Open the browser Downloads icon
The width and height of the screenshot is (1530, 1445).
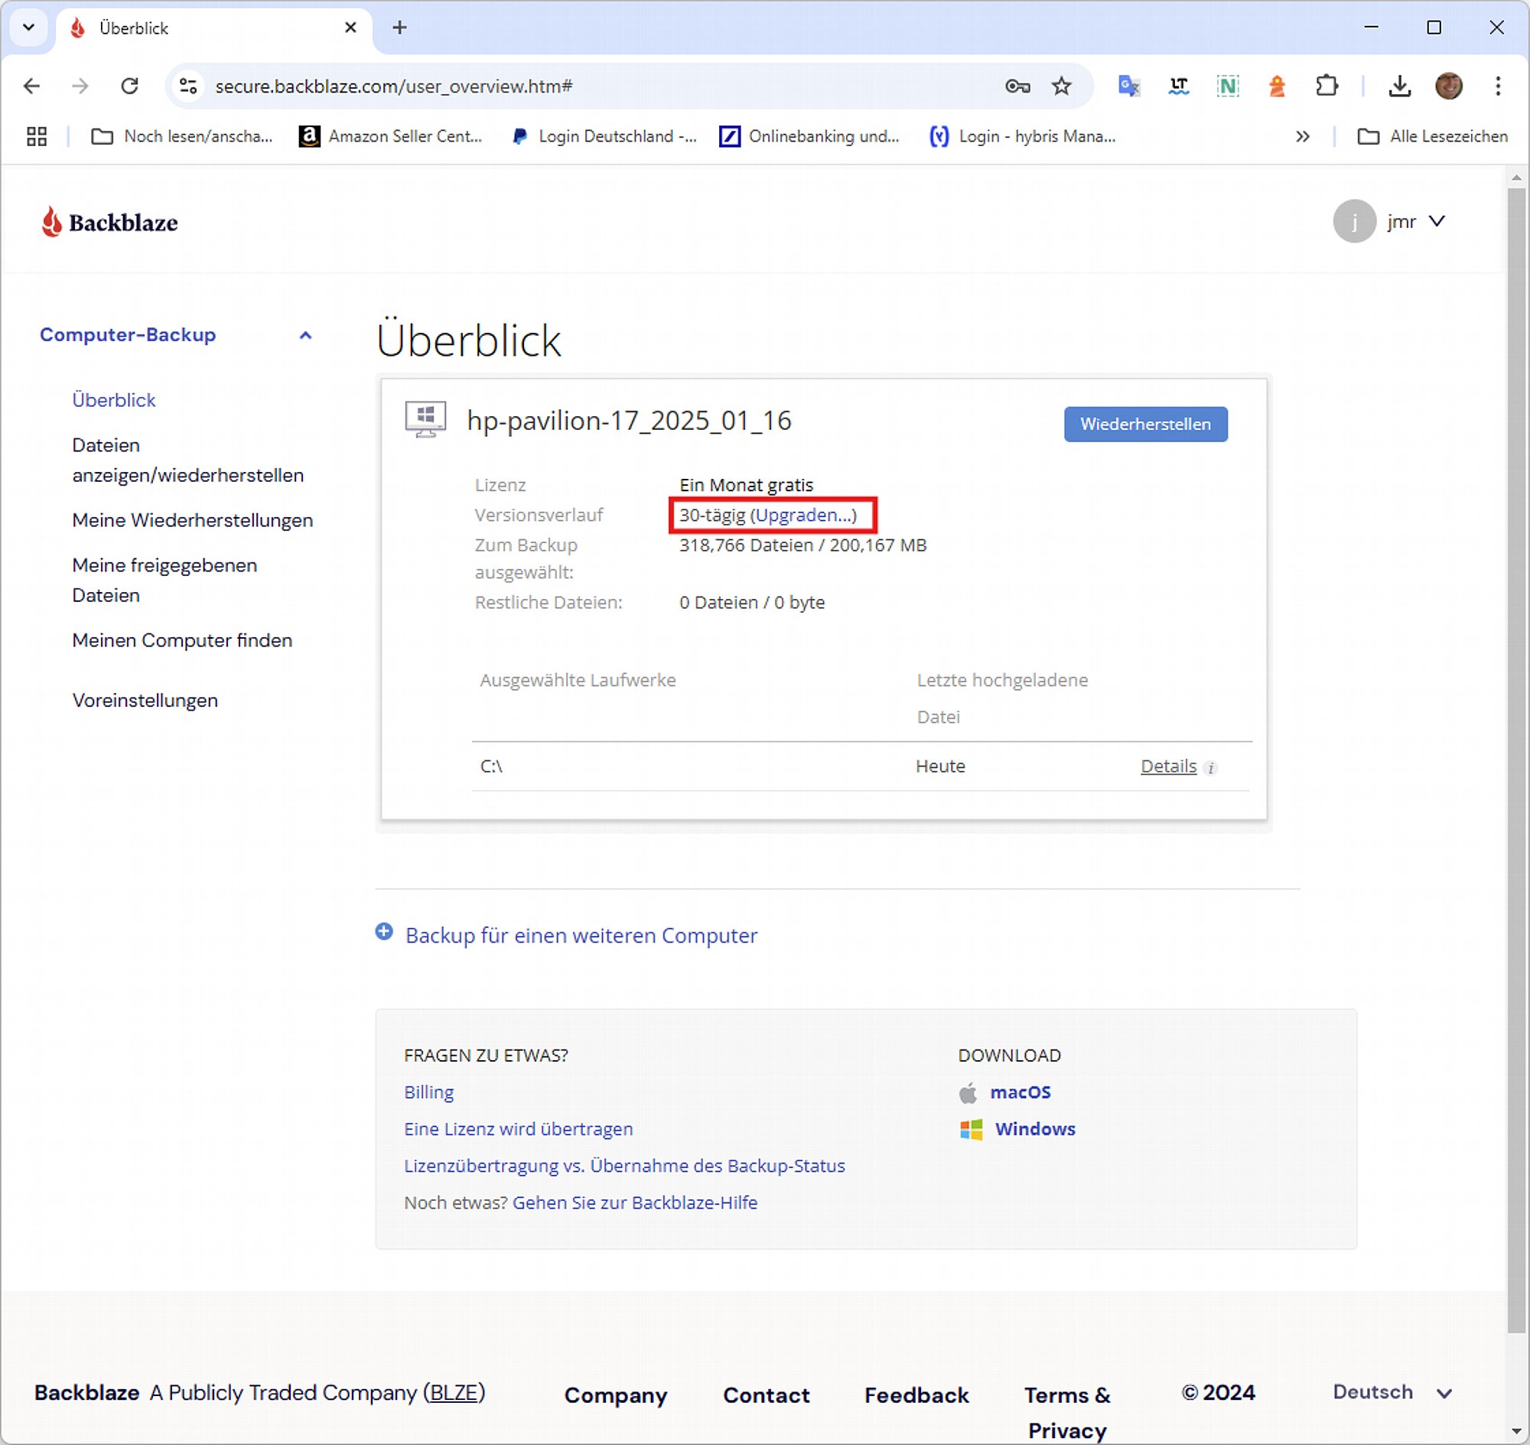tap(1400, 86)
